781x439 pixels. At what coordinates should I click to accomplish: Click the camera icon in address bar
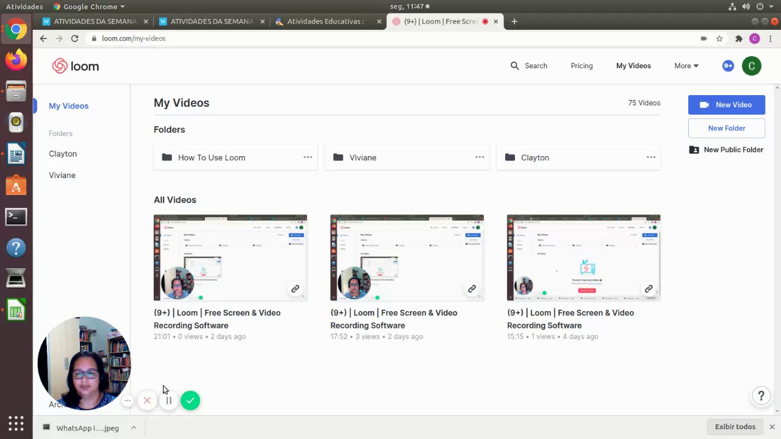click(704, 38)
